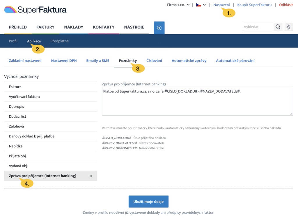Image resolution: width=298 pixels, height=219 pixels.
Task: Click the Odhlásit link
Action: [286, 5]
